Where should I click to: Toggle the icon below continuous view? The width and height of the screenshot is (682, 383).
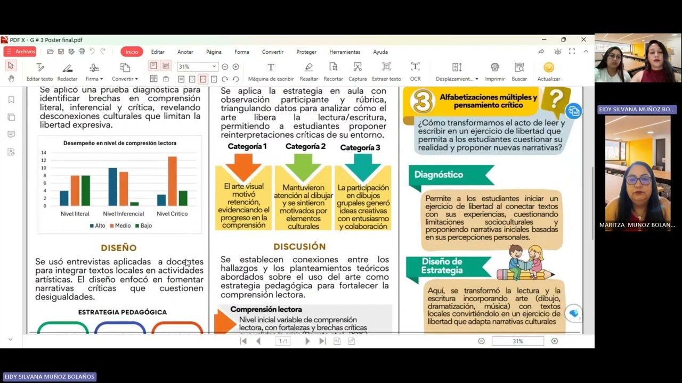(x=166, y=79)
